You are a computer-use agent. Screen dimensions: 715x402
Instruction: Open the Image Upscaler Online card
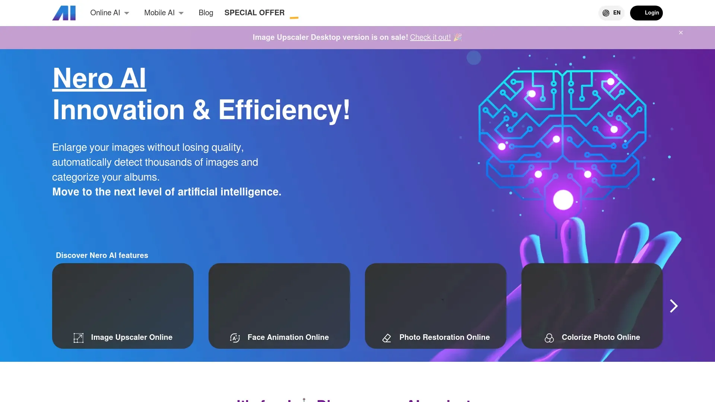123,306
